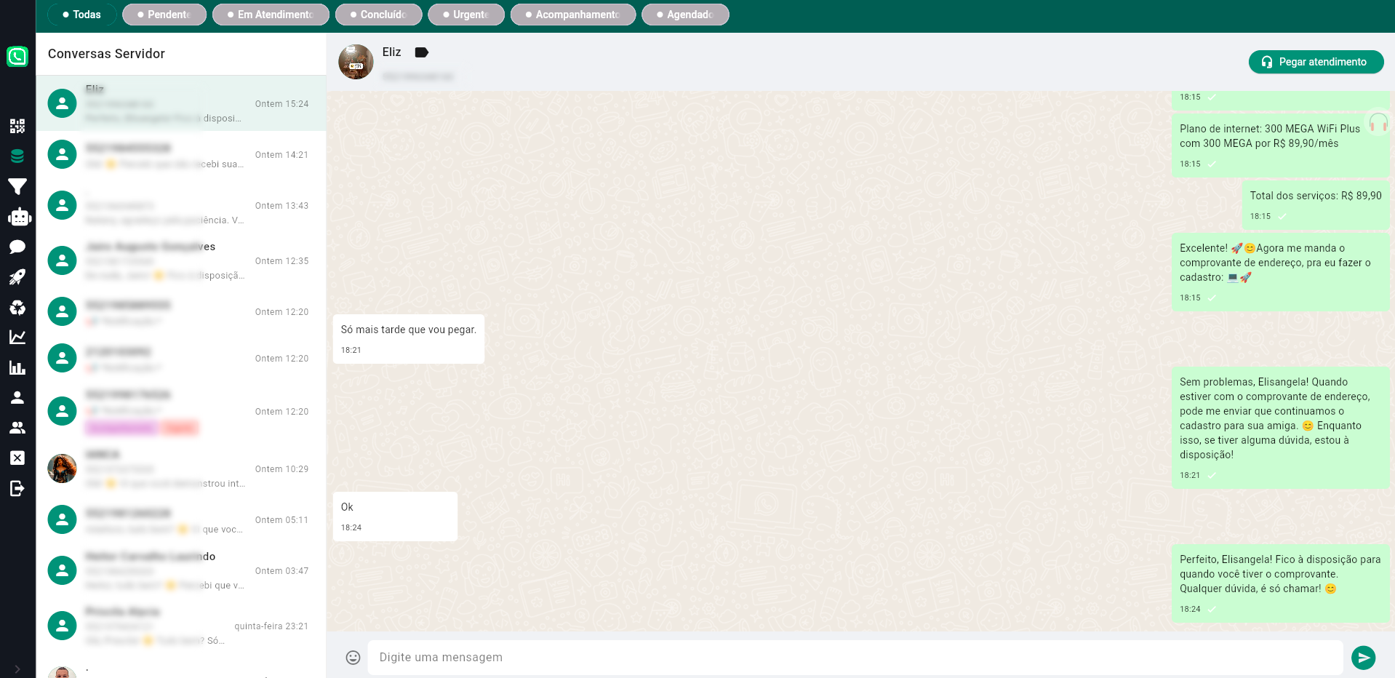1395x678 pixels.
Task: Click headset icon on the internet plan message
Action: 1378,124
